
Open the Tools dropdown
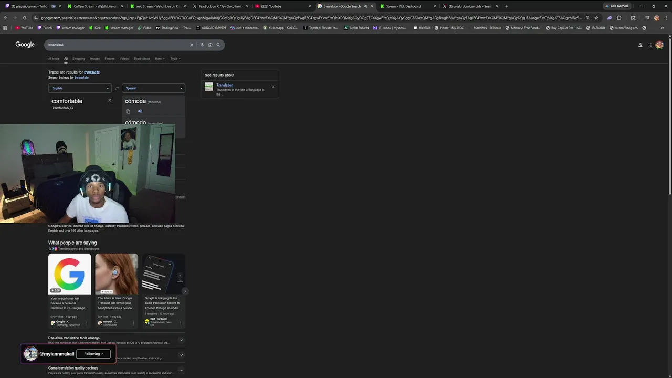tap(175, 59)
